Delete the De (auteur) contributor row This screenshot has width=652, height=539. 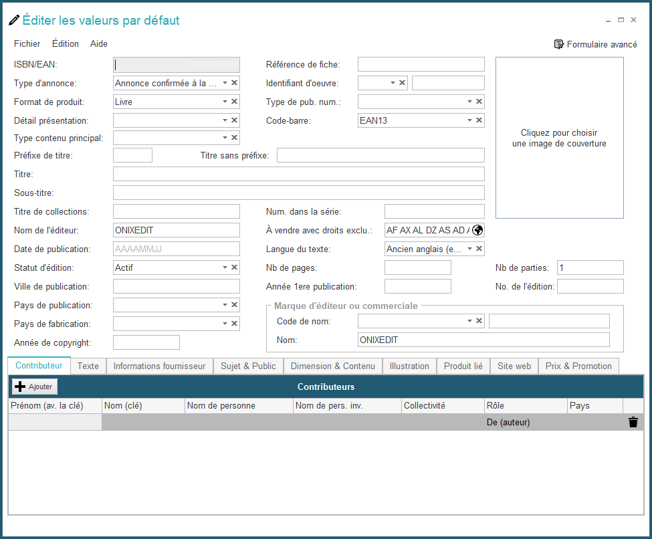[x=633, y=422]
